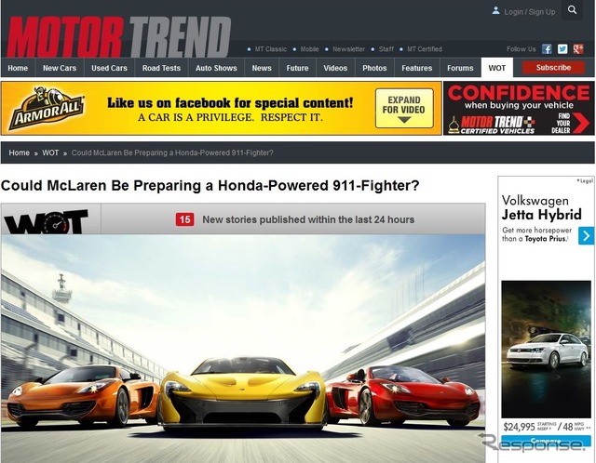The image size is (596, 463).
Task: Click the blue arrow in Jetta Hybrid ad
Action: click(586, 235)
